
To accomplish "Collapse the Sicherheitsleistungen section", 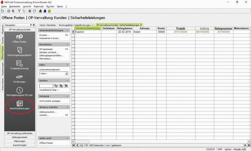I will coord(67,30).
